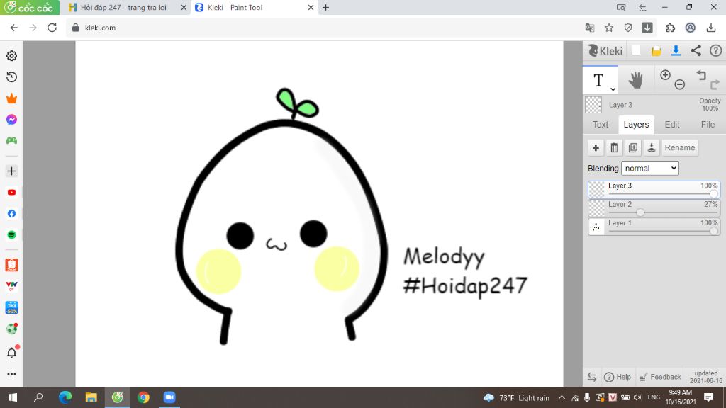Viewport: 726px width, 408px height.
Task: Go back to the previous page
Action: (x=14, y=28)
